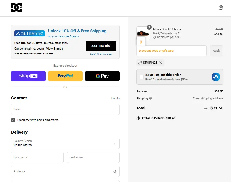Uncheck Email me with news and offers
Viewport: 231px width, 182px height.
pos(13,120)
